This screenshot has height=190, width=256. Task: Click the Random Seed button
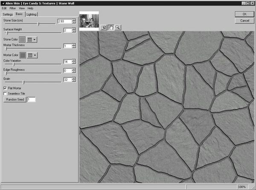pos(14,99)
